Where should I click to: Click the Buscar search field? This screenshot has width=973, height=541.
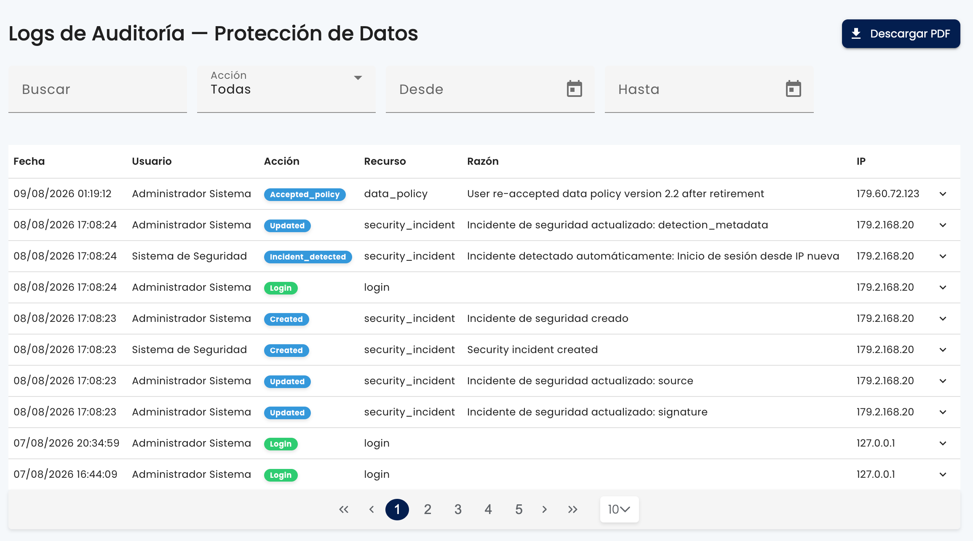click(x=98, y=89)
